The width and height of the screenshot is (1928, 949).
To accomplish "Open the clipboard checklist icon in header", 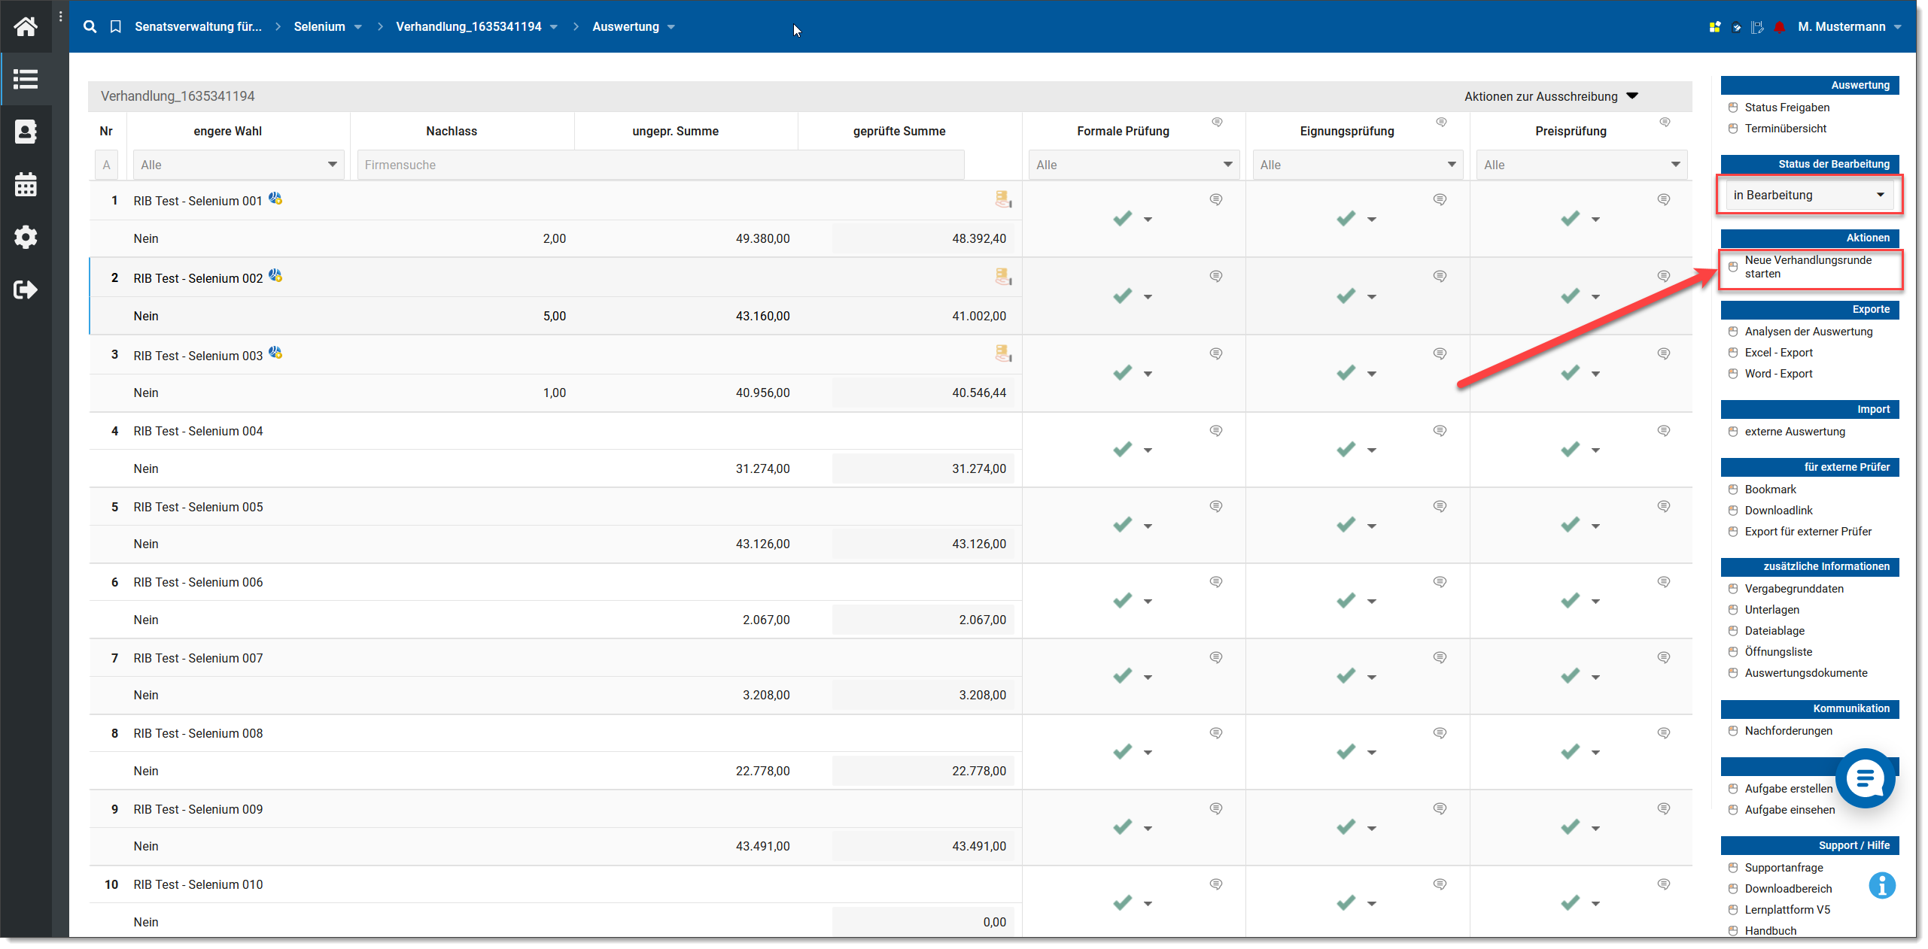I will coord(1736,27).
